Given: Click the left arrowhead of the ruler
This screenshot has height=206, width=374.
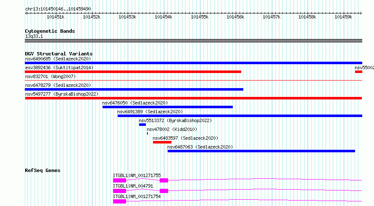Looking at the screenshot, I should [x=26, y=13].
